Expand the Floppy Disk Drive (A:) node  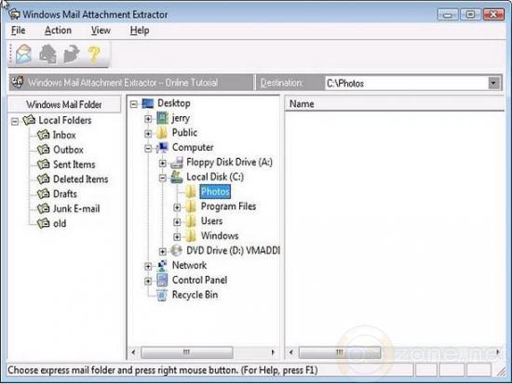[x=162, y=163]
